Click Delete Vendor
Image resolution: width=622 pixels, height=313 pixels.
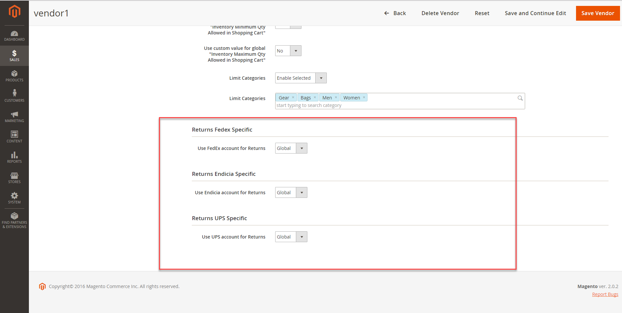pyautogui.click(x=440, y=13)
